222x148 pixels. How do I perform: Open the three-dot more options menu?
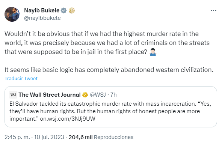tap(213, 10)
